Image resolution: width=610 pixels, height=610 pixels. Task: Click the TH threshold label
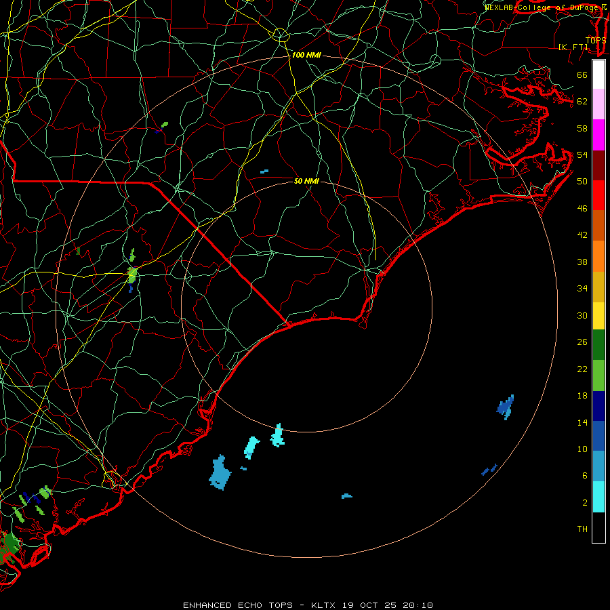[582, 529]
